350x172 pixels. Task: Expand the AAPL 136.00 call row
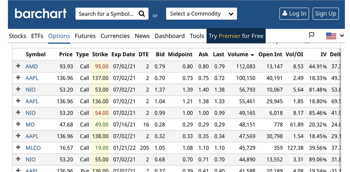click(x=18, y=101)
